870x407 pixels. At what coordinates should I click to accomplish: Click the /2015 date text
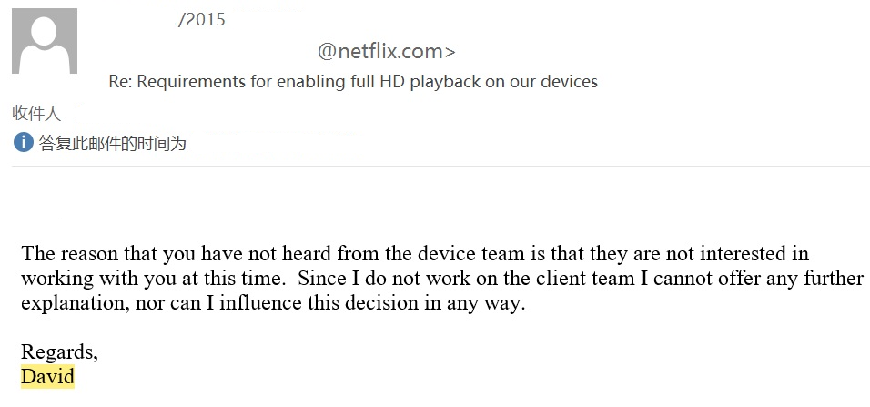[202, 19]
